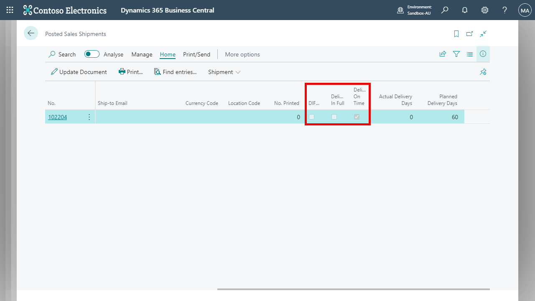Open the Print/Send menu

click(x=196, y=54)
